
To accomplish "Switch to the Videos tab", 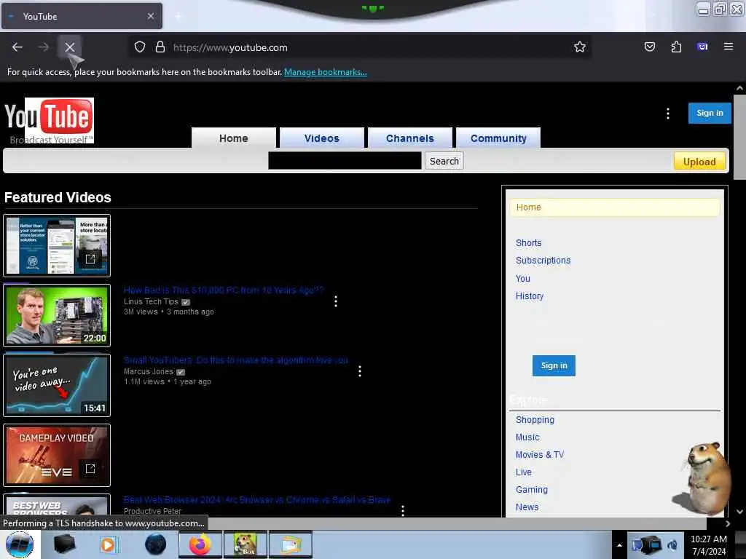I will [x=321, y=138].
